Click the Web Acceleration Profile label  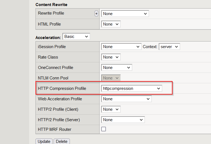coord(60,99)
